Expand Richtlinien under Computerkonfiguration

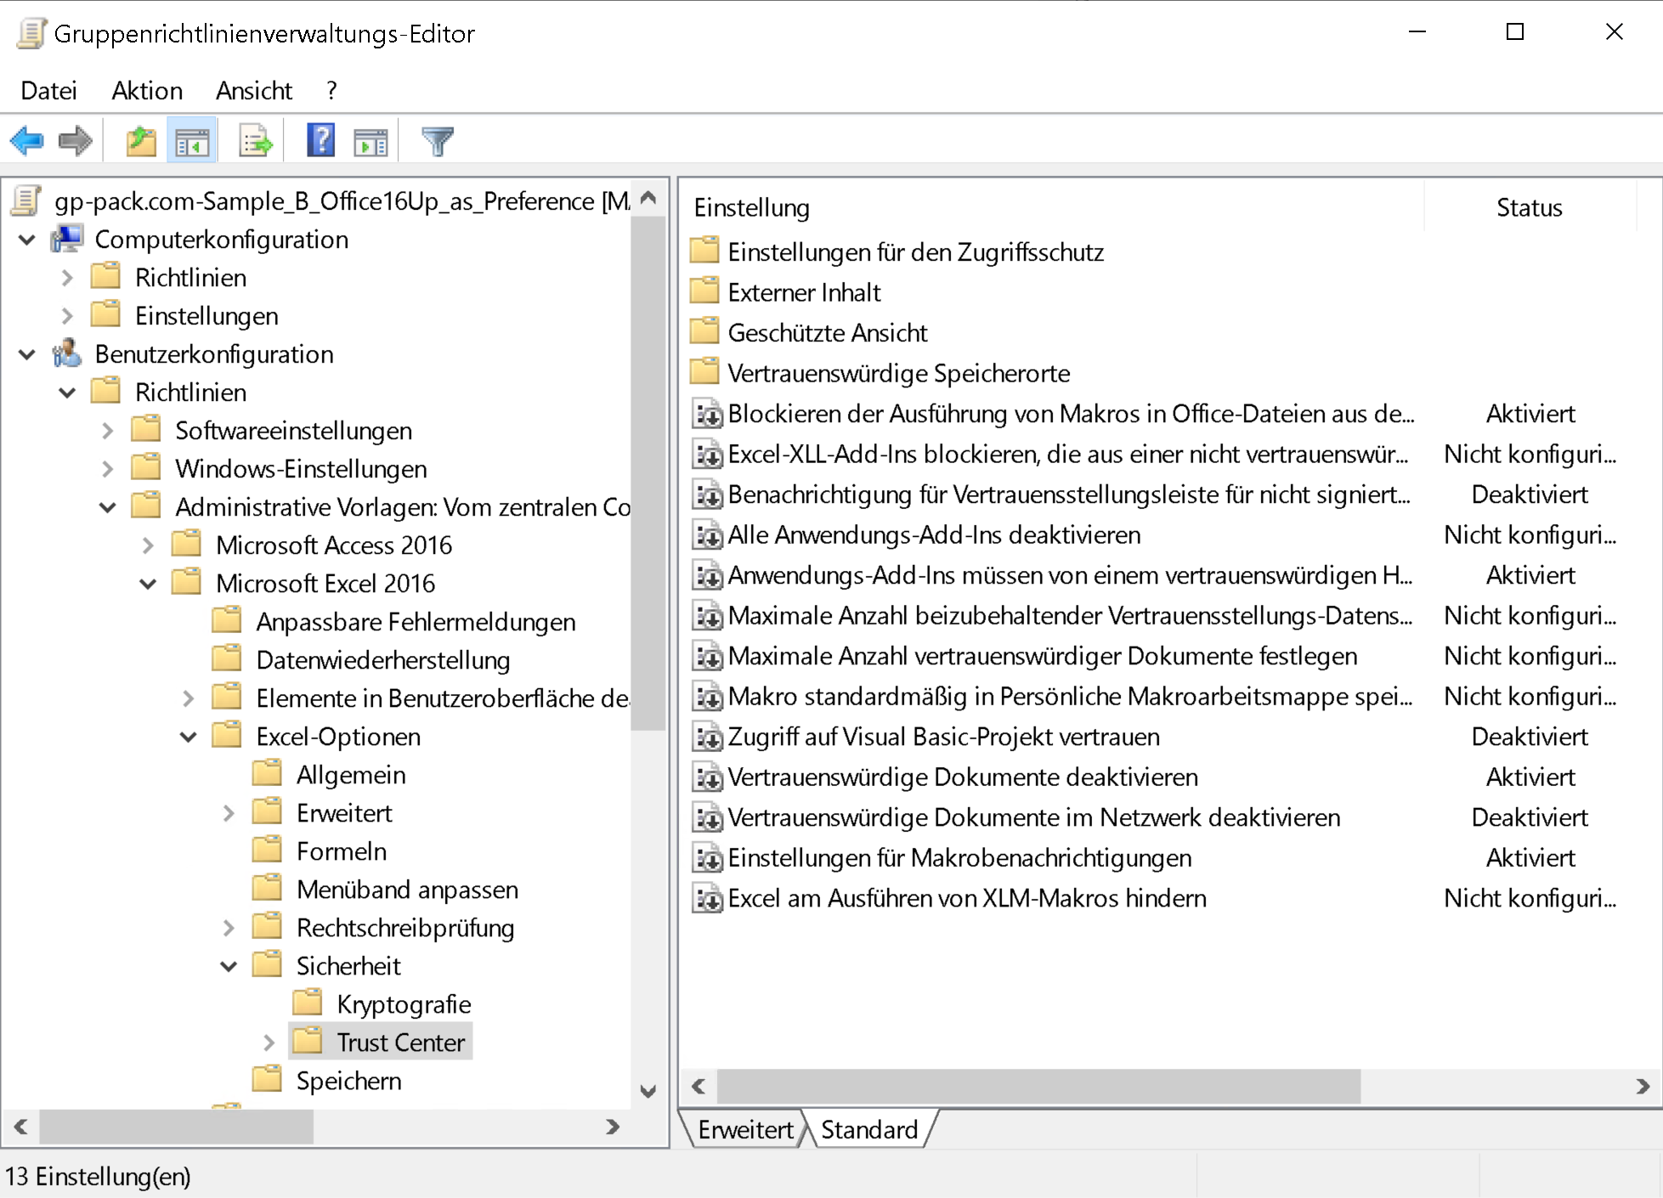pyautogui.click(x=67, y=278)
